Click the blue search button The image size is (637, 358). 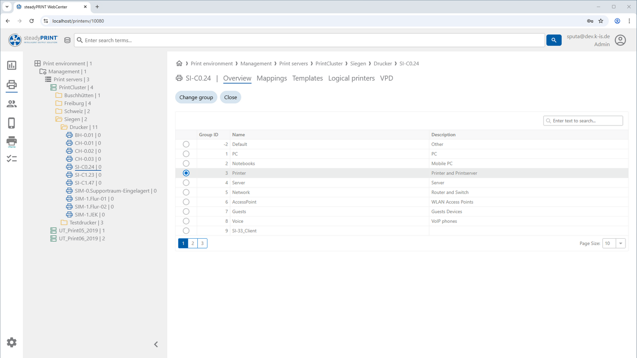[x=554, y=40]
